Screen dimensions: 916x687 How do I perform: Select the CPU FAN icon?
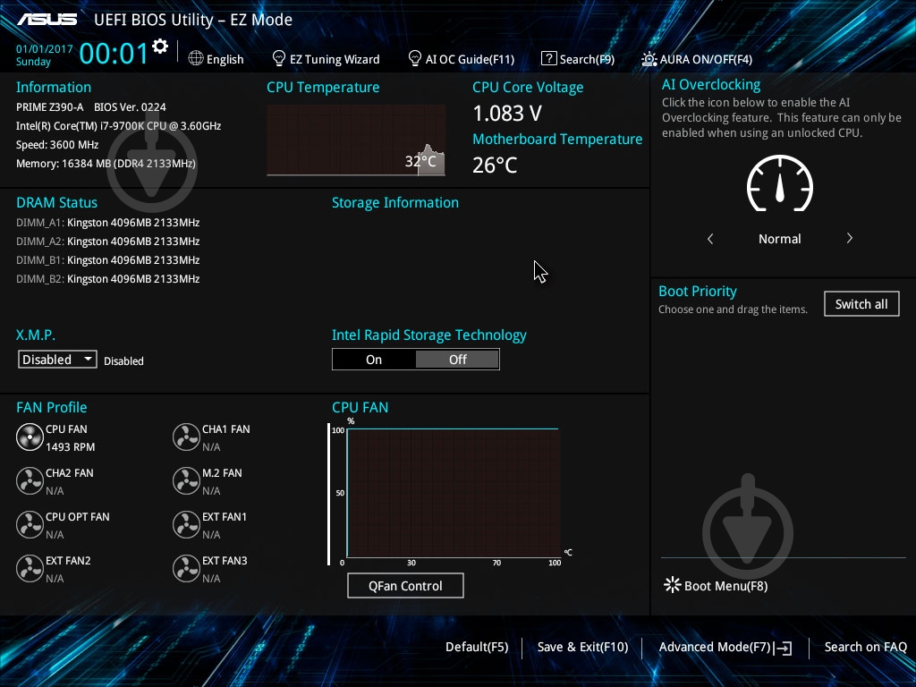[30, 437]
